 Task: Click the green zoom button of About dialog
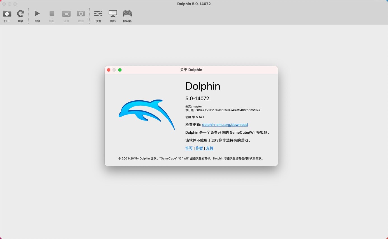coord(120,70)
